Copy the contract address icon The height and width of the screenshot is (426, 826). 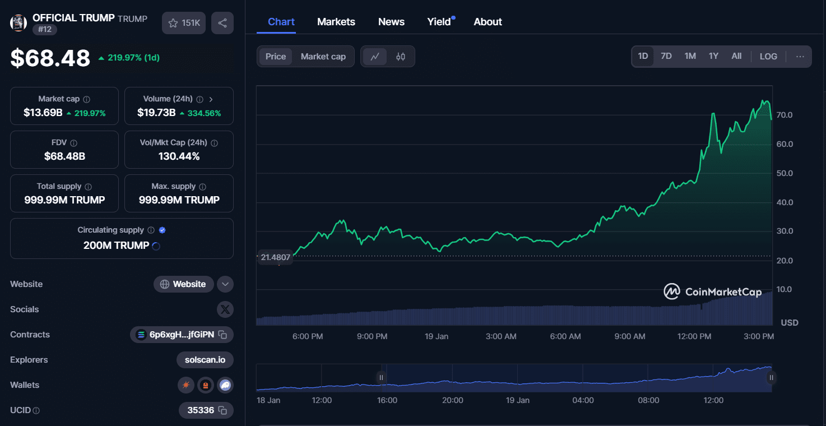pos(222,335)
